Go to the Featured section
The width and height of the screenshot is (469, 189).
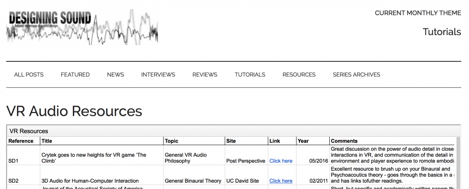point(75,75)
